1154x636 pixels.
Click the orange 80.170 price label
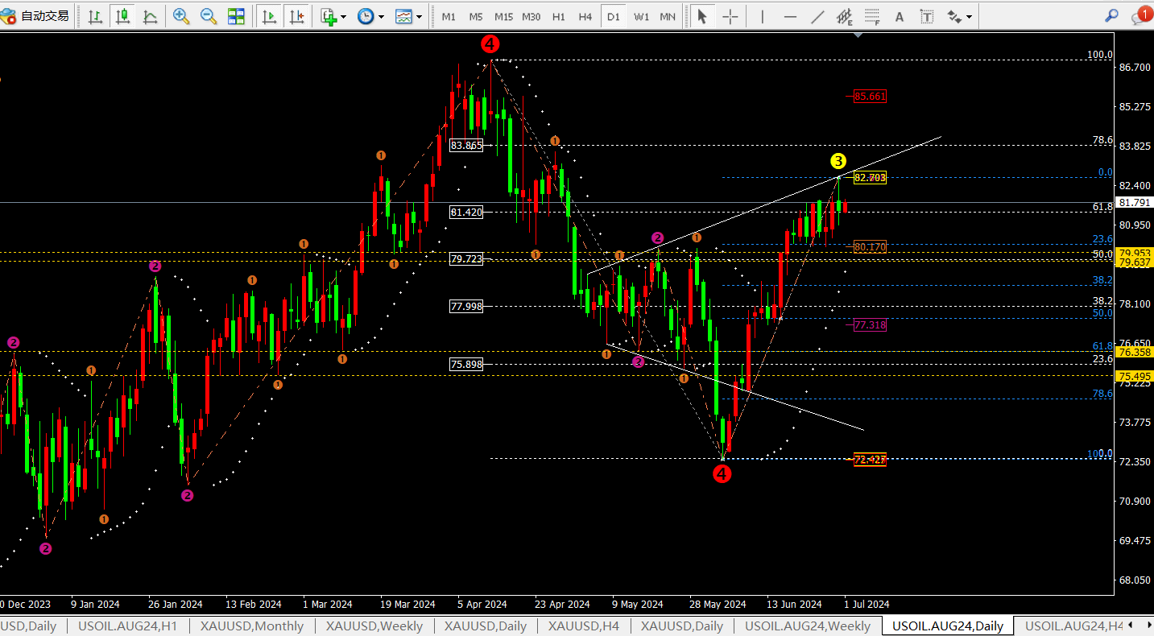[x=870, y=247]
